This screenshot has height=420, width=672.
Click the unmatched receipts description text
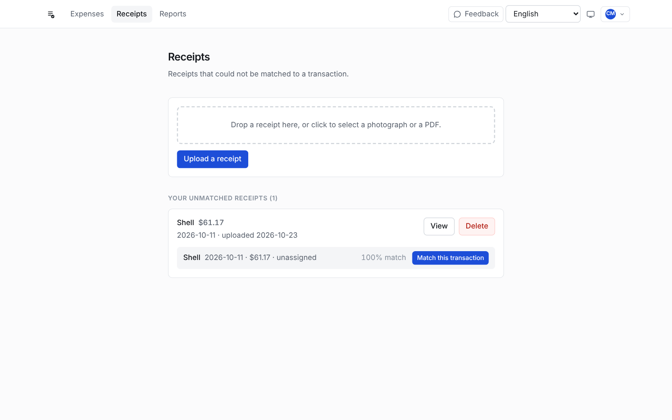click(258, 74)
